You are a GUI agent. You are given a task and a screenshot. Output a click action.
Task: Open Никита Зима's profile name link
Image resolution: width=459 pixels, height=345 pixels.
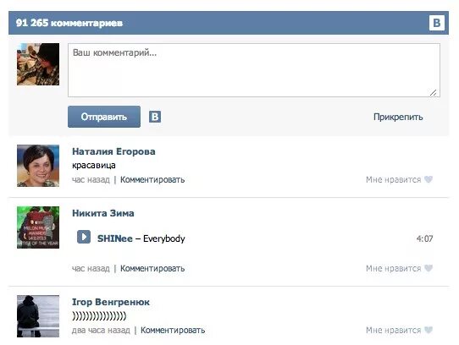coord(103,213)
